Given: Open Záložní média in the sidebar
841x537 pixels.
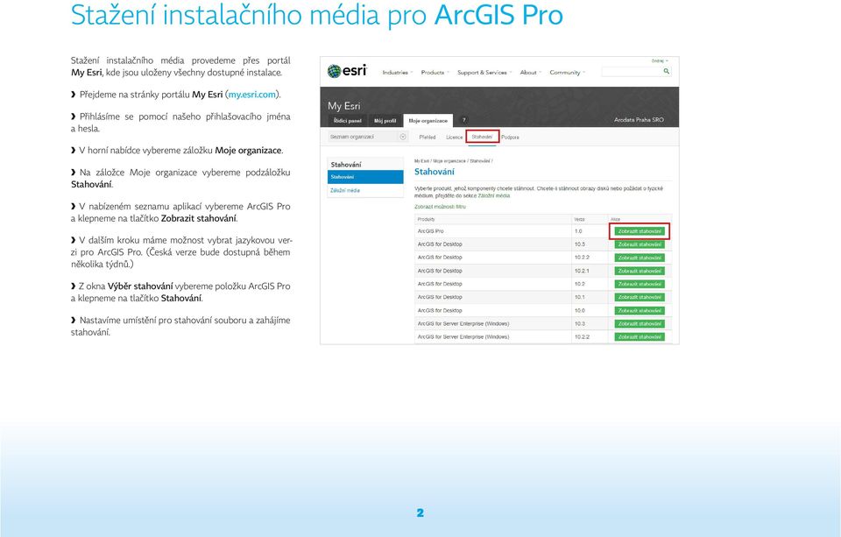Looking at the screenshot, I should coord(345,190).
